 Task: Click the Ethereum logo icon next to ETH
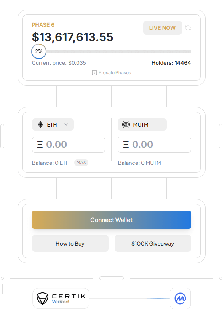point(40,124)
